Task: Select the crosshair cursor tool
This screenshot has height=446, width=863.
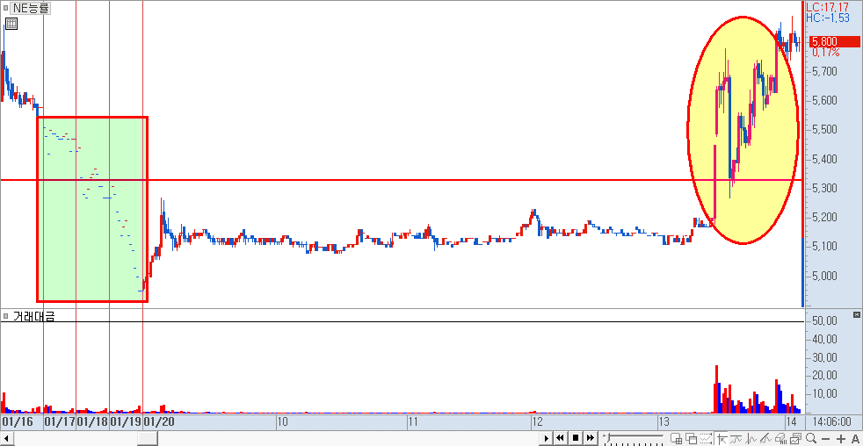Action: (722, 438)
